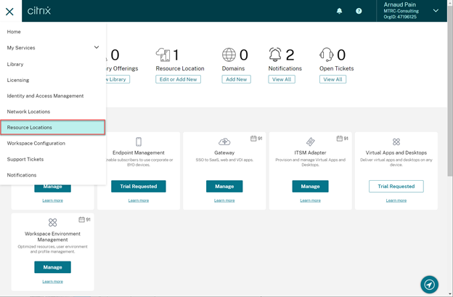The image size is (453, 297).
Task: Click the compass floating action button
Action: tap(430, 284)
